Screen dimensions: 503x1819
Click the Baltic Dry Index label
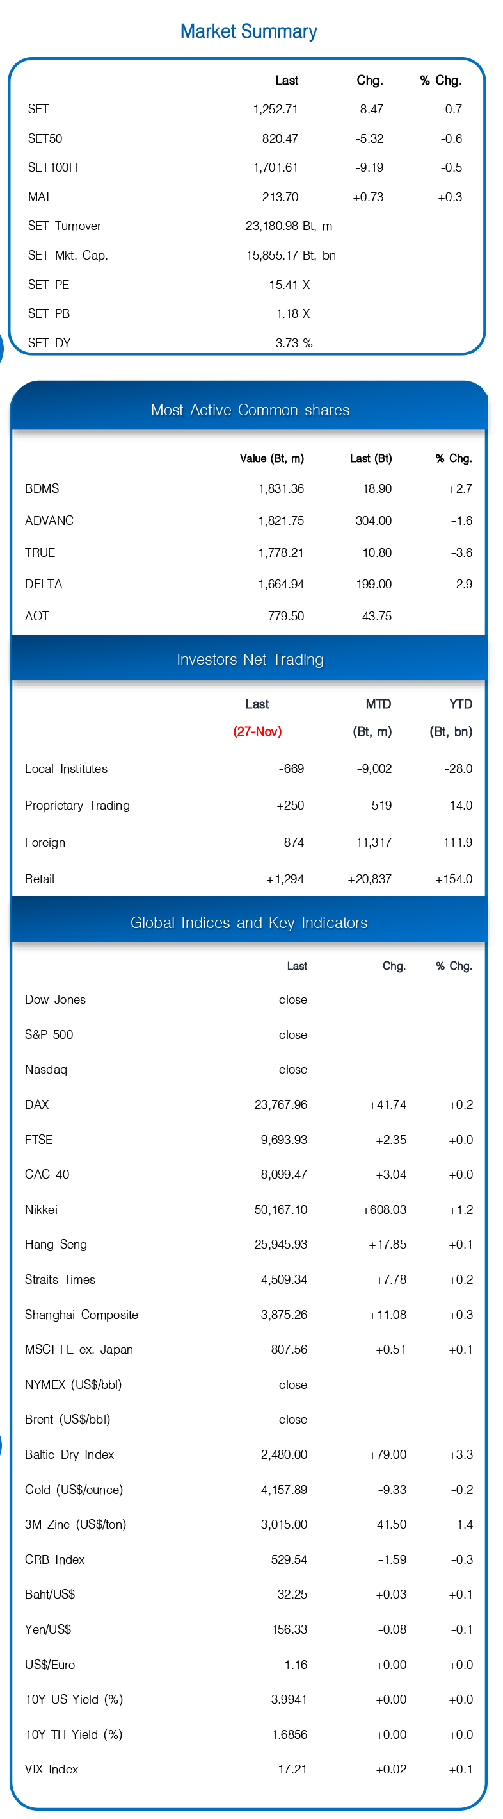pos(69,1455)
